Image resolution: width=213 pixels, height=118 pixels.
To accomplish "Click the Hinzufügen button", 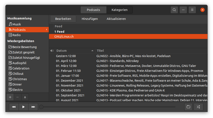I will tap(90, 19).
